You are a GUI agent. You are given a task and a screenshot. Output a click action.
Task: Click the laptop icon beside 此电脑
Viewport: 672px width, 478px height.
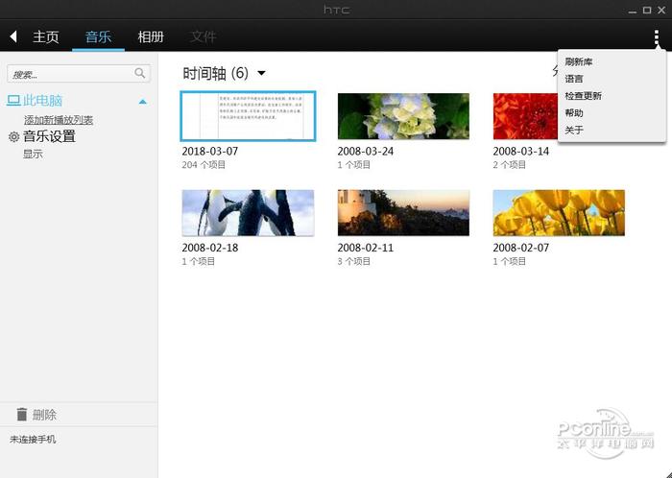click(x=13, y=101)
